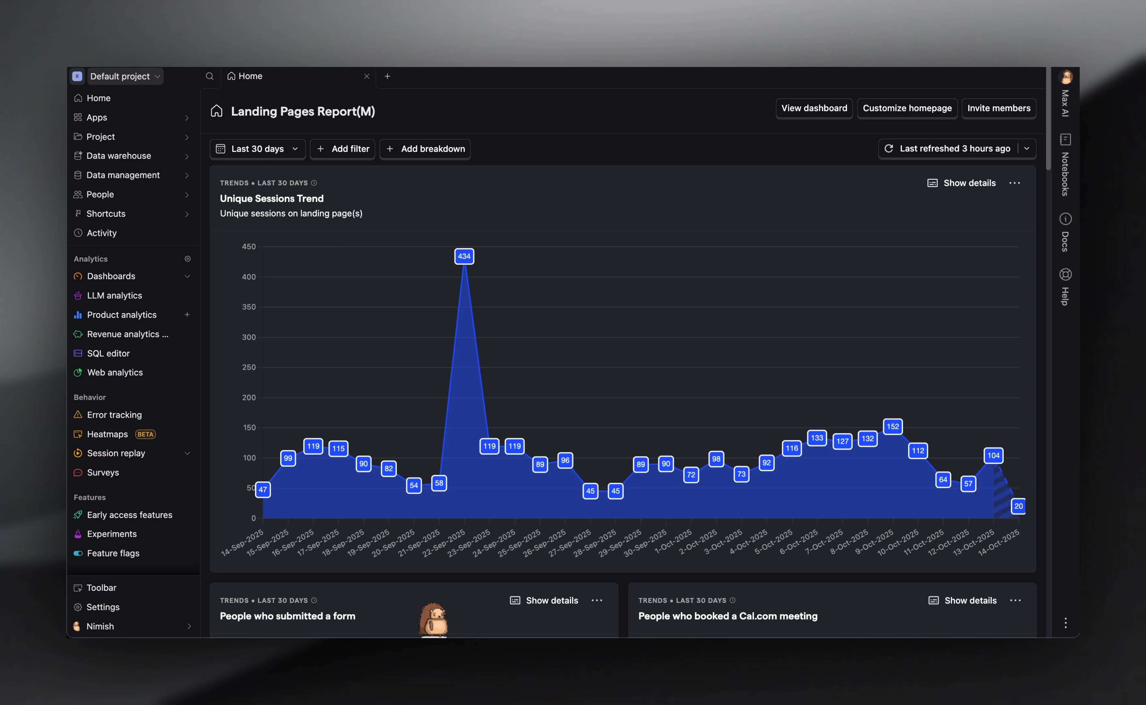Open Unique Sessions Trend three-dot menu
Screen dimensions: 1146x705
(1014, 183)
